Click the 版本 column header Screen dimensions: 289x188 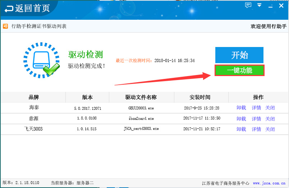pos(87,97)
